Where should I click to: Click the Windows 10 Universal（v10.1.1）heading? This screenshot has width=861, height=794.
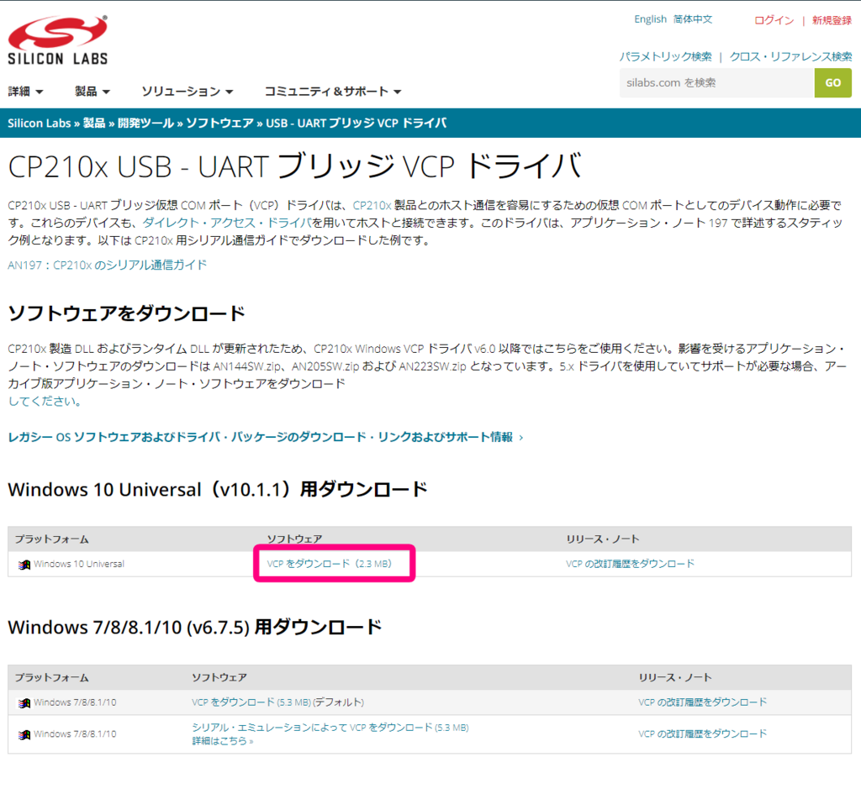pos(218,489)
